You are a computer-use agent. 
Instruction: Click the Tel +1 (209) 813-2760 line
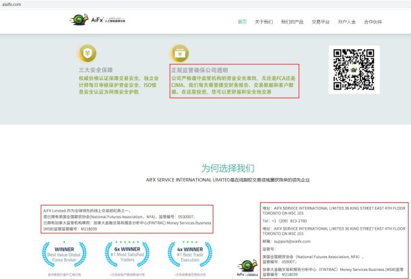284,221
